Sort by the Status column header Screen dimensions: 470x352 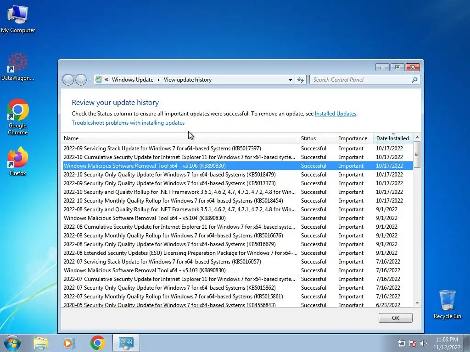317,138
